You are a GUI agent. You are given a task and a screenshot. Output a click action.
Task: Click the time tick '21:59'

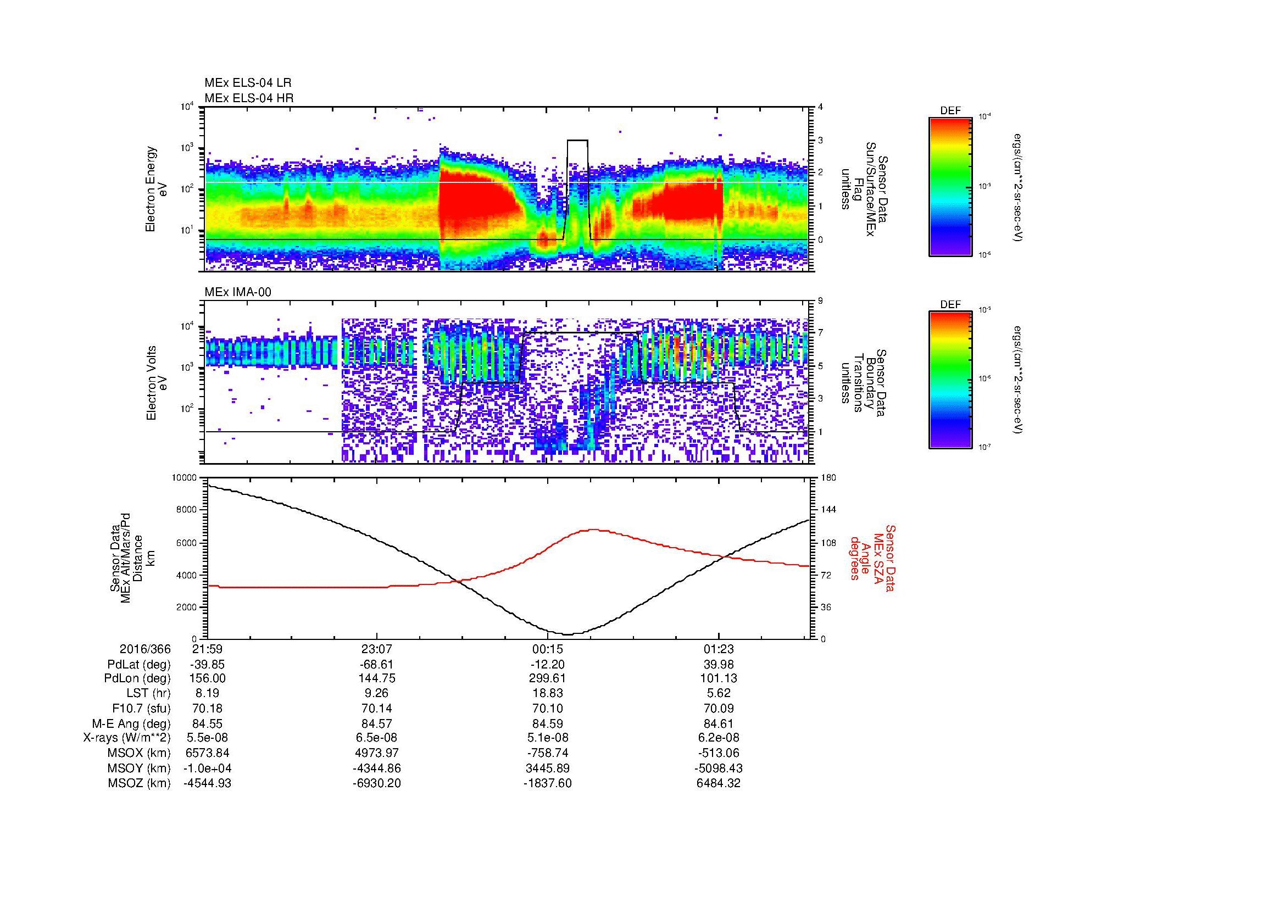point(208,649)
